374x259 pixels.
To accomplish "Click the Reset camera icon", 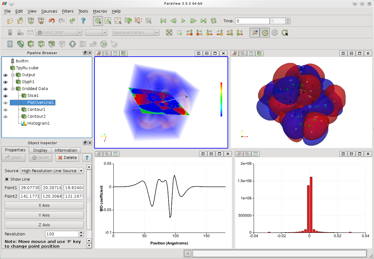I will click(x=169, y=32).
